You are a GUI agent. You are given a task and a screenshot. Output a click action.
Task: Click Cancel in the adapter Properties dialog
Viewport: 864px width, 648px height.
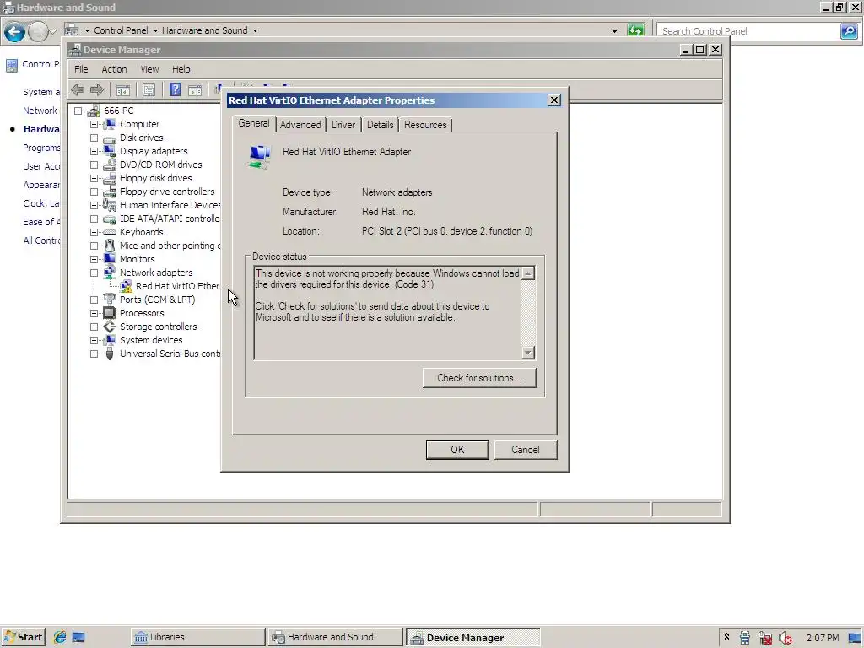pyautogui.click(x=526, y=450)
